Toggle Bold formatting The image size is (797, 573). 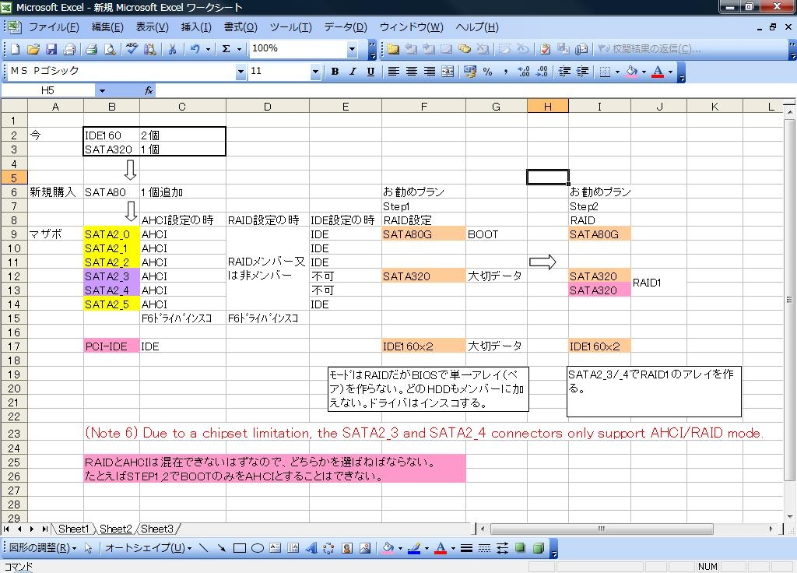335,72
